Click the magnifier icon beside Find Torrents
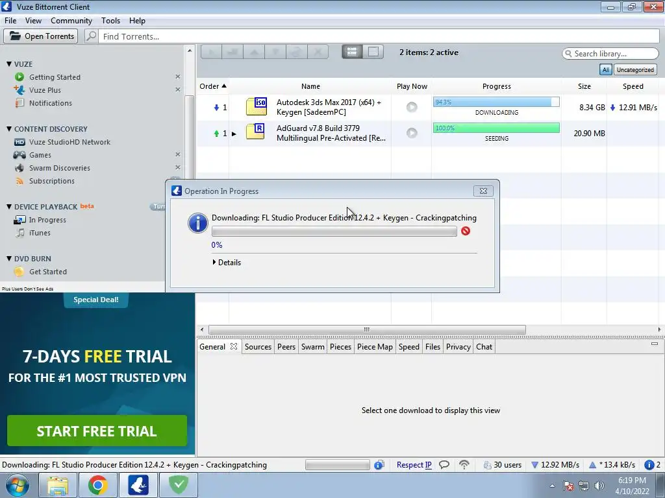665x498 pixels. click(91, 36)
